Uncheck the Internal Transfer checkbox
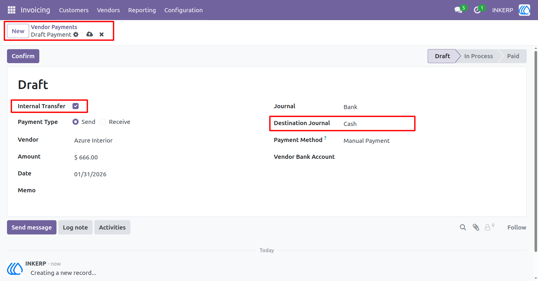 [x=76, y=106]
